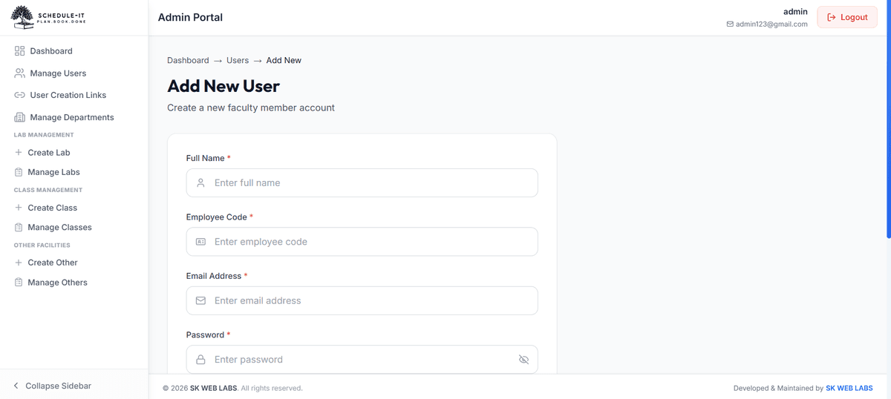This screenshot has width=891, height=399.
Task: Collapse the sidebar using the chevron
Action: coord(16,386)
